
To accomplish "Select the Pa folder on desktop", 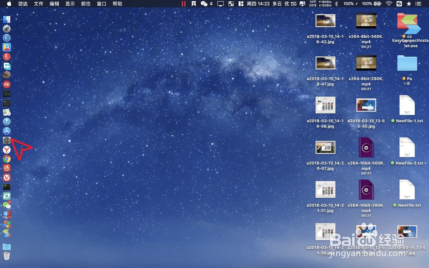I will pyautogui.click(x=407, y=63).
